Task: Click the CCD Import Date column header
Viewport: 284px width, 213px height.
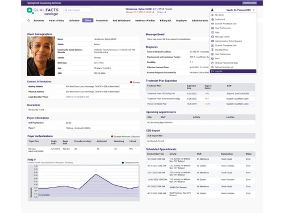Action: 155,136
